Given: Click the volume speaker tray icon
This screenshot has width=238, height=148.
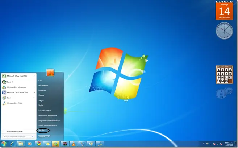Looking at the screenshot, I should [221, 144].
